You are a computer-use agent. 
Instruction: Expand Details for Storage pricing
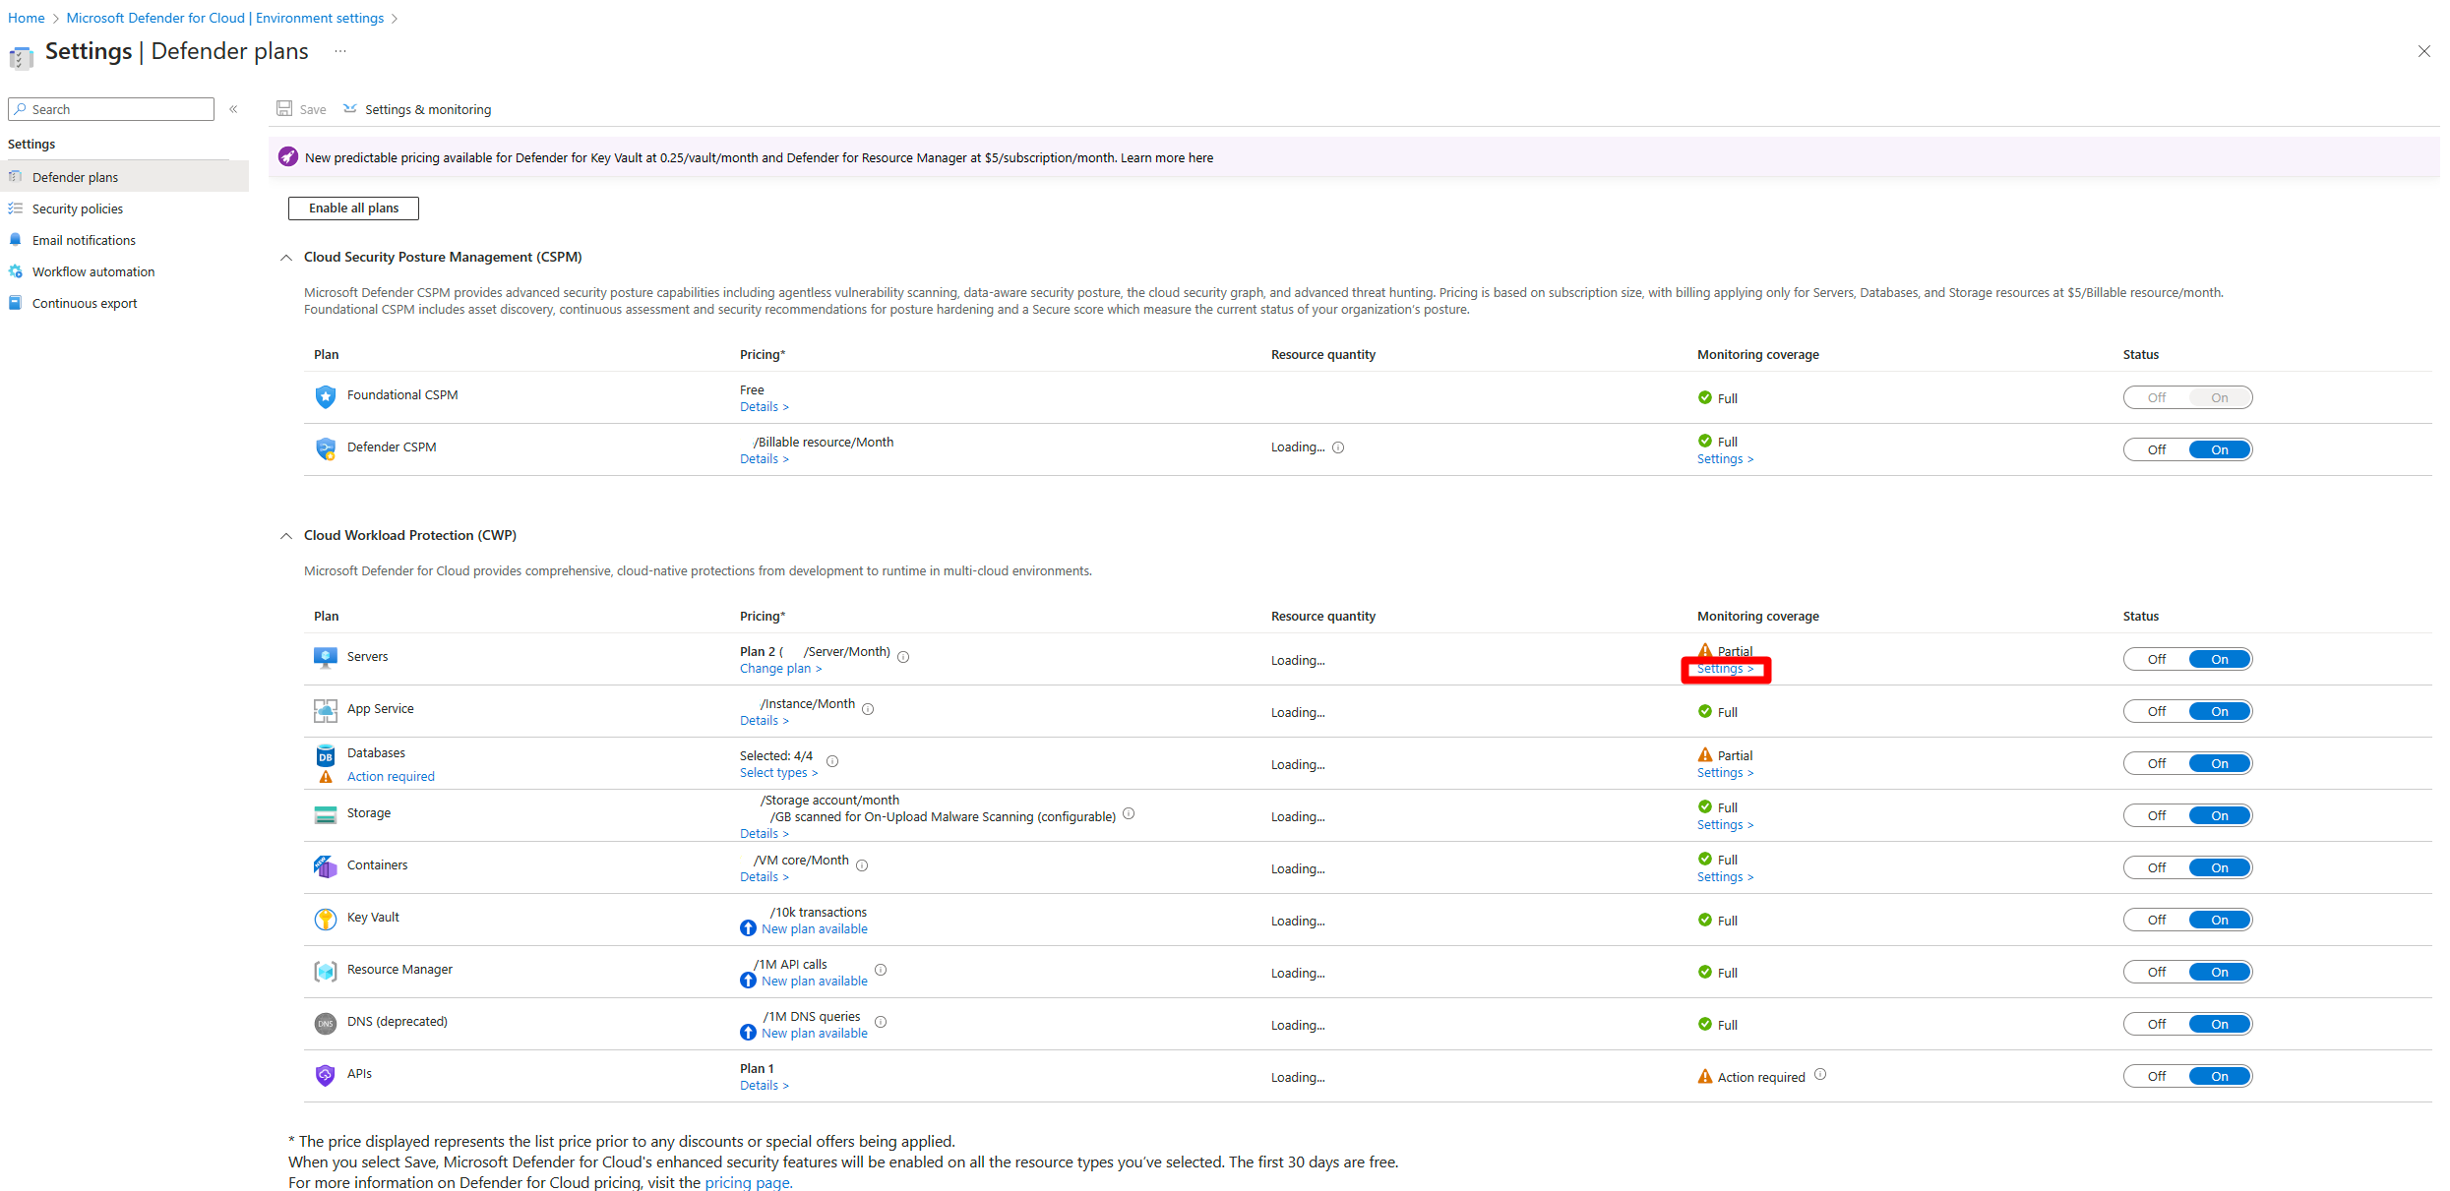(x=765, y=834)
